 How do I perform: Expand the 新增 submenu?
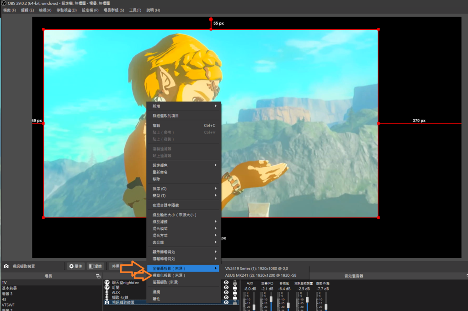tap(184, 106)
